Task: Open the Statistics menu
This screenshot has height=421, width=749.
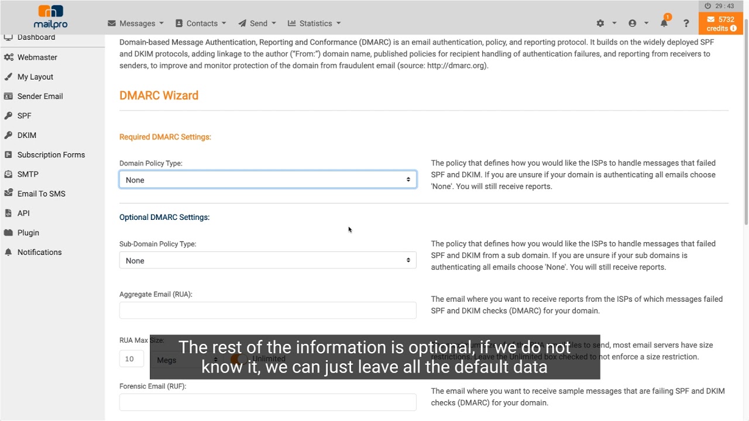Action: 314,23
